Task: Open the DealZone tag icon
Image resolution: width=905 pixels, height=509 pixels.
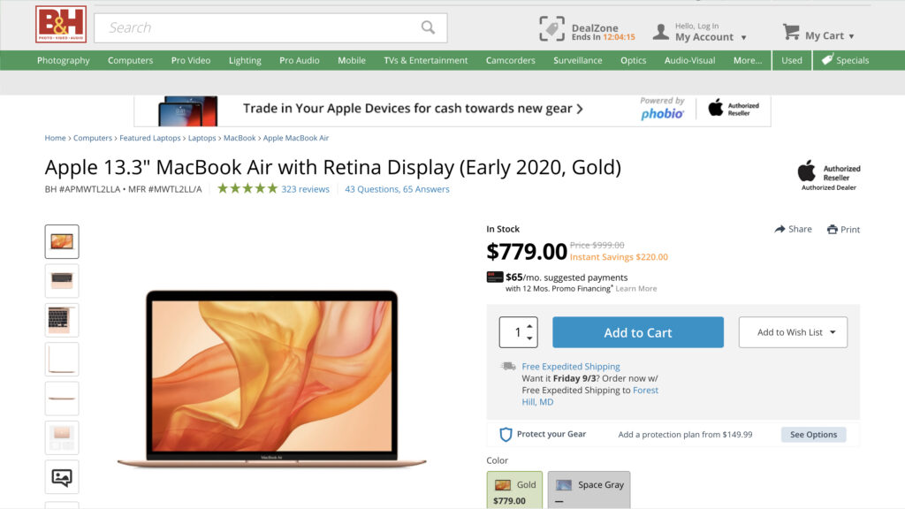Action: point(551,29)
